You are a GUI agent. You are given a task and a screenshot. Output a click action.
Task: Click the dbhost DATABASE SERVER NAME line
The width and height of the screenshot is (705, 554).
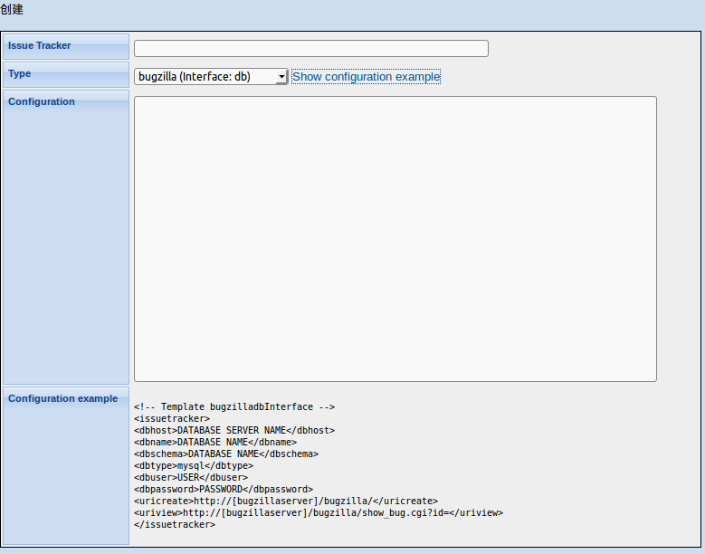click(234, 430)
